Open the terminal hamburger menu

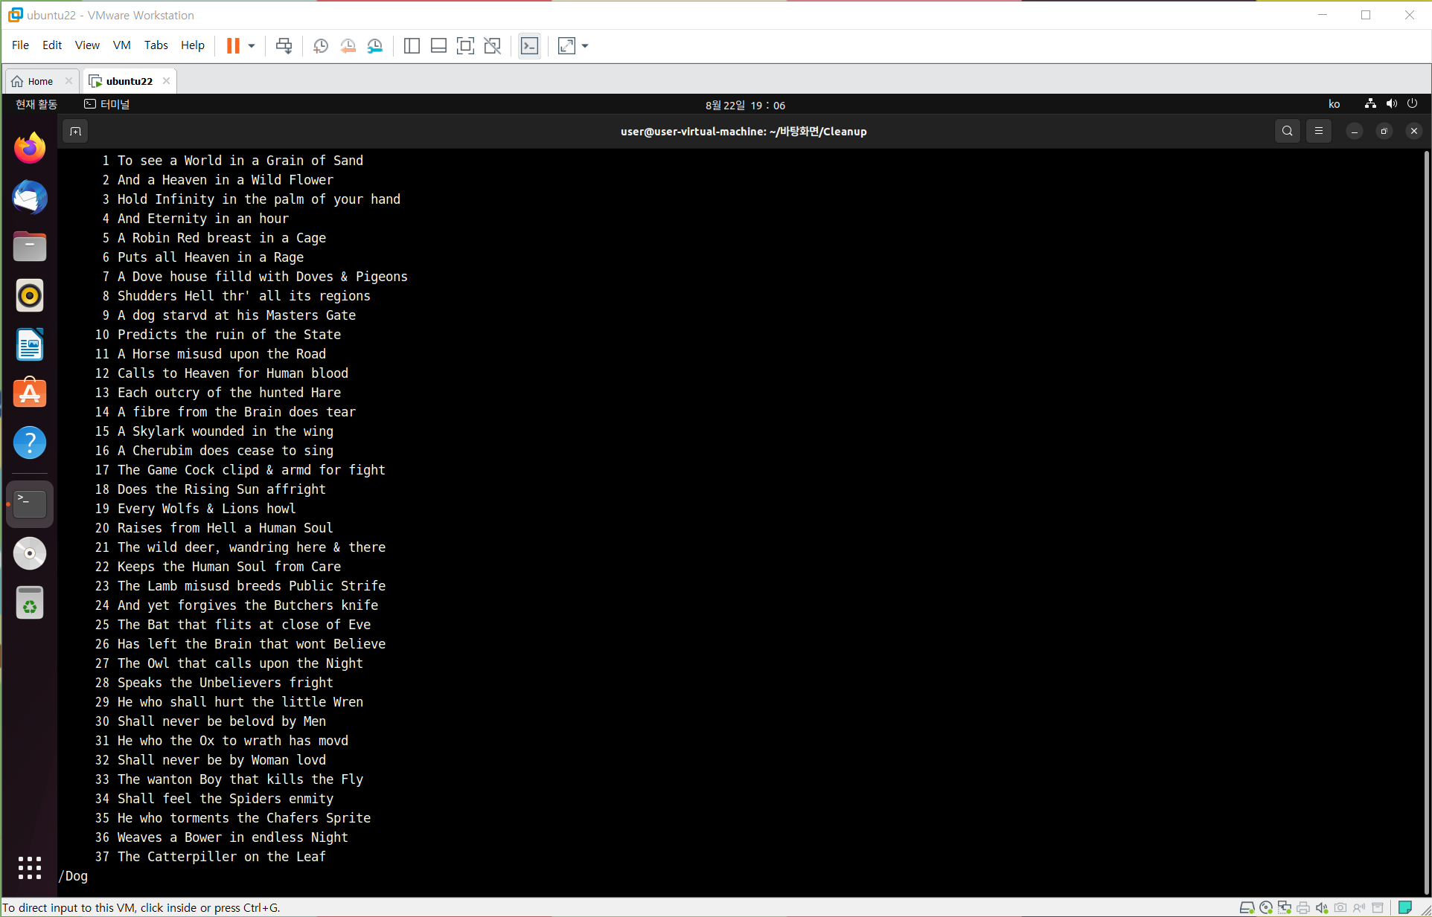[x=1318, y=132]
